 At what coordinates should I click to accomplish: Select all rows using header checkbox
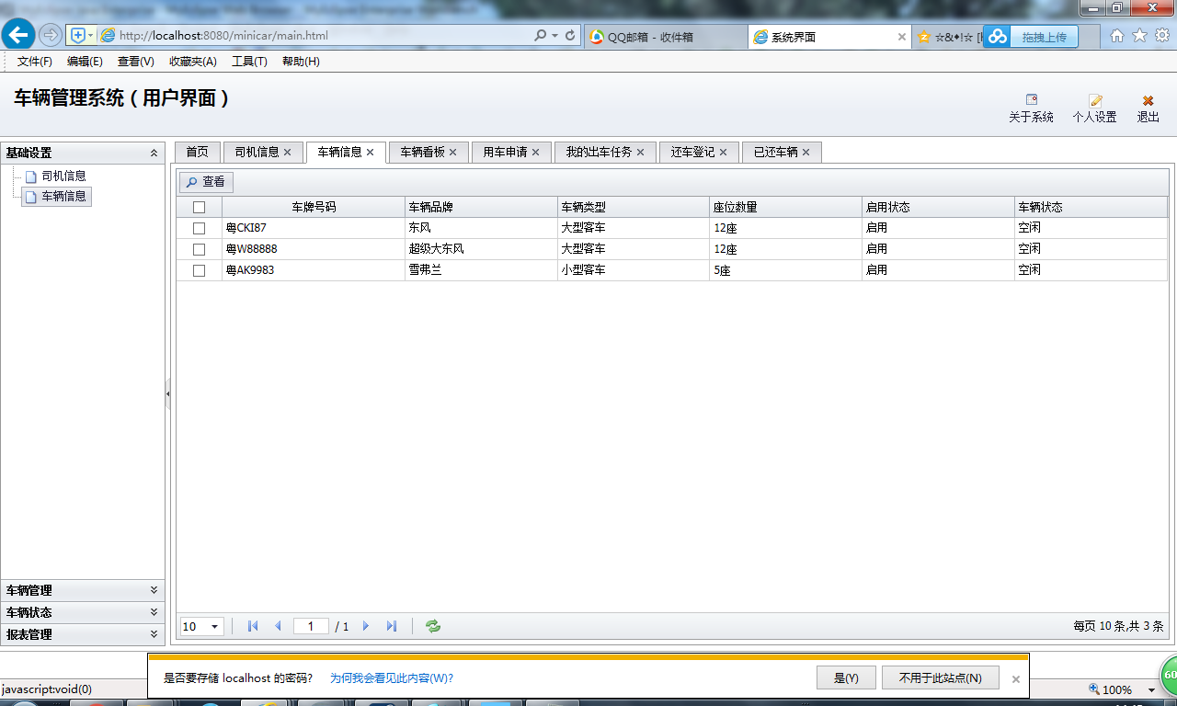point(199,206)
